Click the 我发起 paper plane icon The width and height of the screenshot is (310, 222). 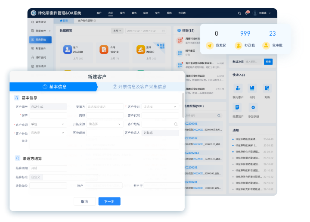tap(210, 46)
